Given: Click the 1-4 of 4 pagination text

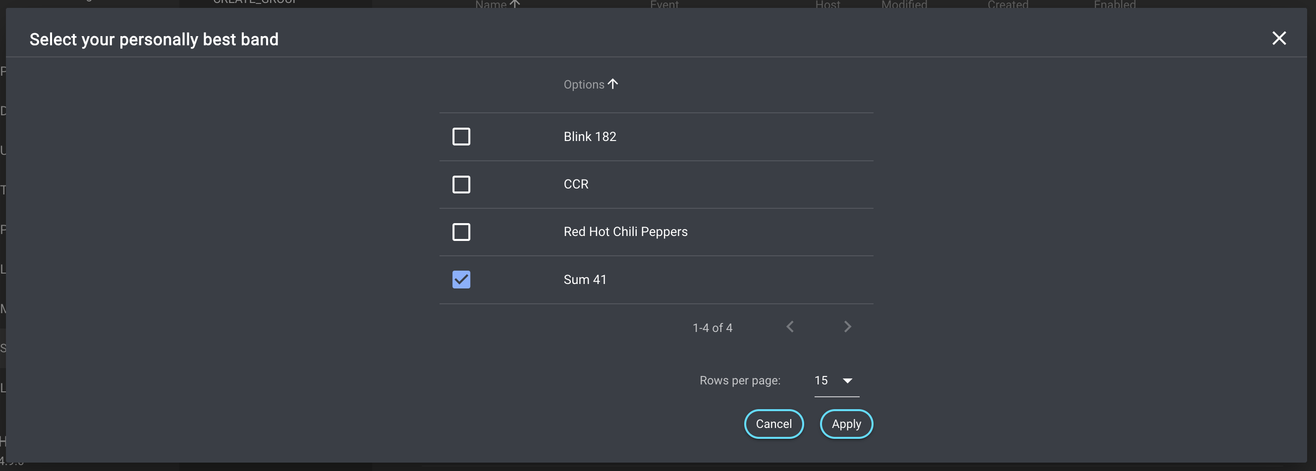Looking at the screenshot, I should tap(712, 328).
